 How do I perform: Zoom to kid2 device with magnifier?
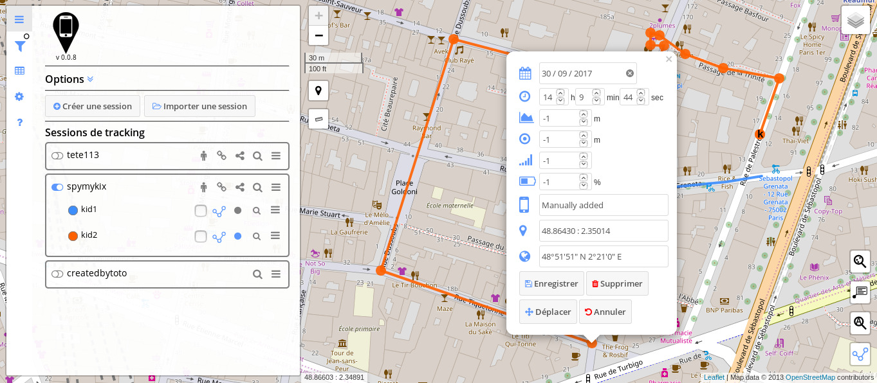click(256, 236)
